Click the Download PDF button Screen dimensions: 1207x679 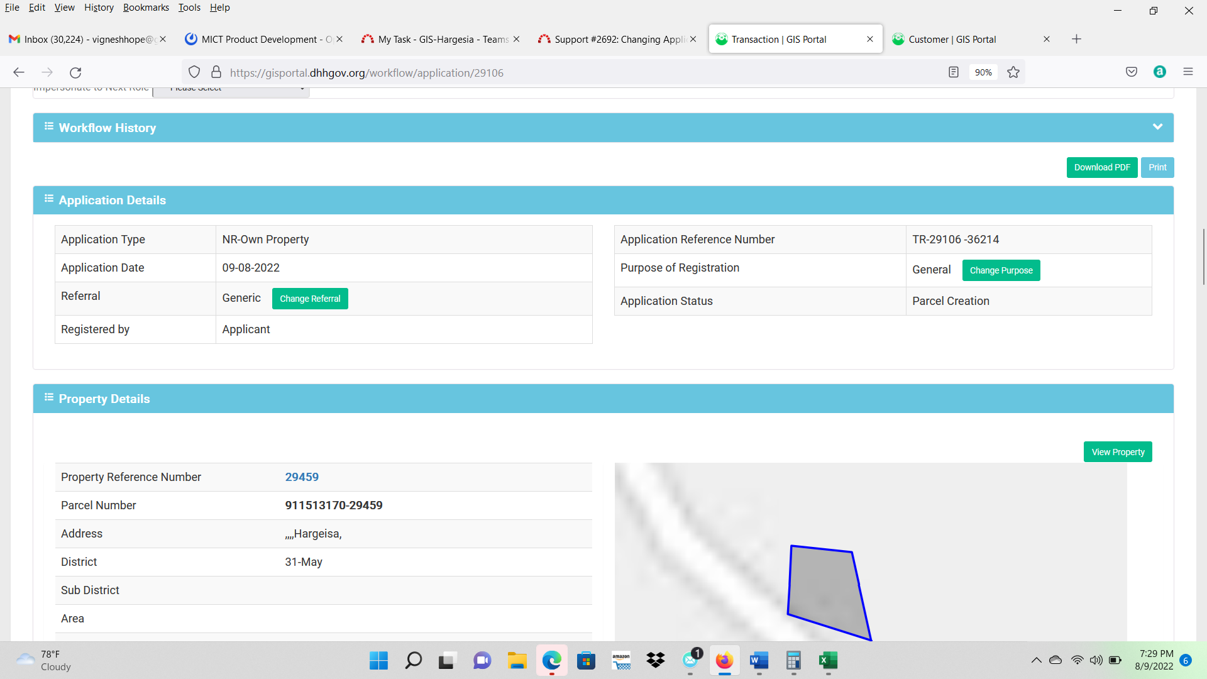[1102, 167]
